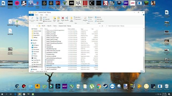Open the New item dropdown

(77, 17)
